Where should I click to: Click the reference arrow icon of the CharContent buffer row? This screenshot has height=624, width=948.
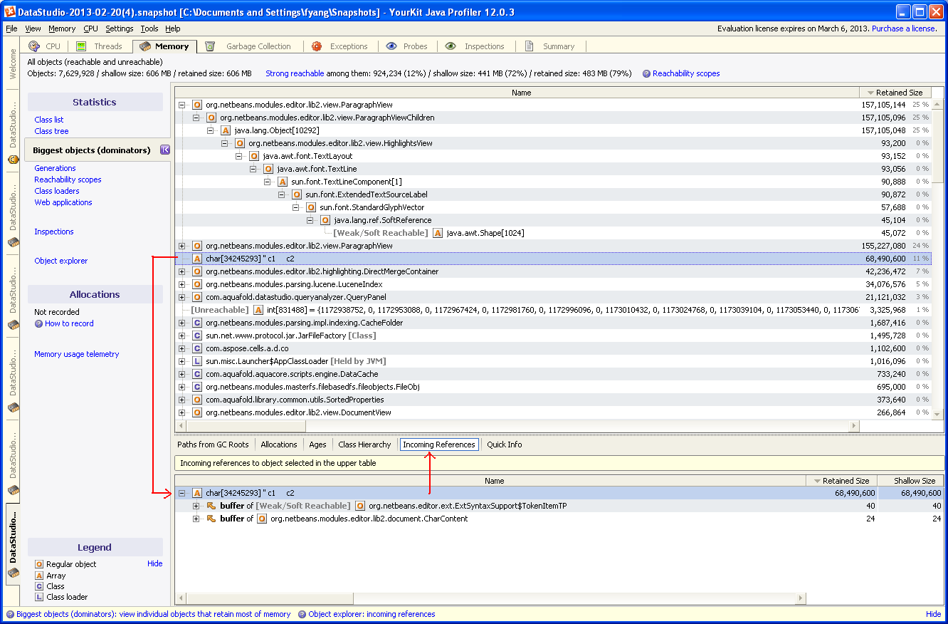(x=211, y=519)
